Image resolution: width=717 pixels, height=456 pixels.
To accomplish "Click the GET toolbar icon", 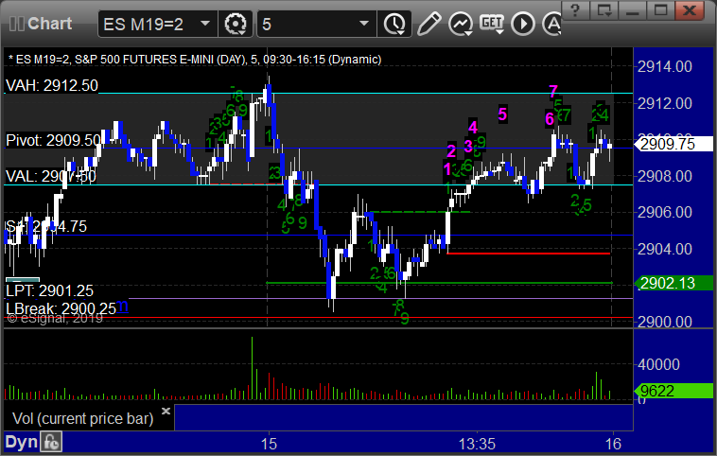I will pos(492,23).
